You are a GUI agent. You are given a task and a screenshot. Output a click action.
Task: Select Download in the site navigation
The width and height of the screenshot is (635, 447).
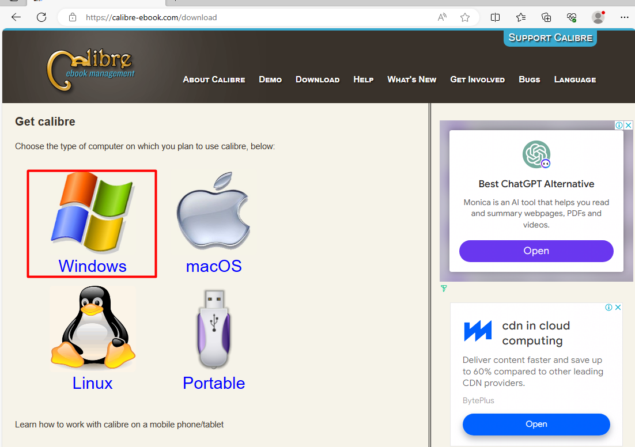[x=317, y=79]
